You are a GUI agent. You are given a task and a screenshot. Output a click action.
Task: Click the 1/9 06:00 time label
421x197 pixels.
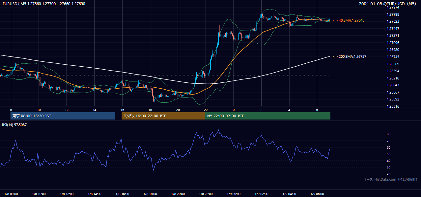coord(317,194)
